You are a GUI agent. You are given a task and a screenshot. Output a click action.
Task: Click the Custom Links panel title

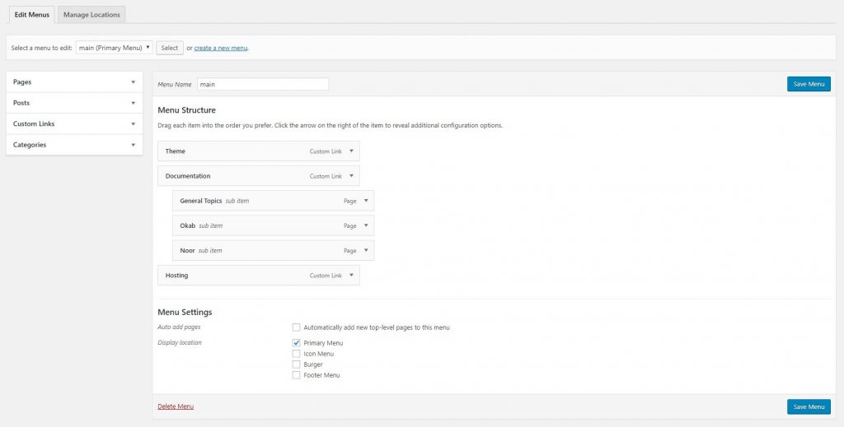click(x=34, y=124)
